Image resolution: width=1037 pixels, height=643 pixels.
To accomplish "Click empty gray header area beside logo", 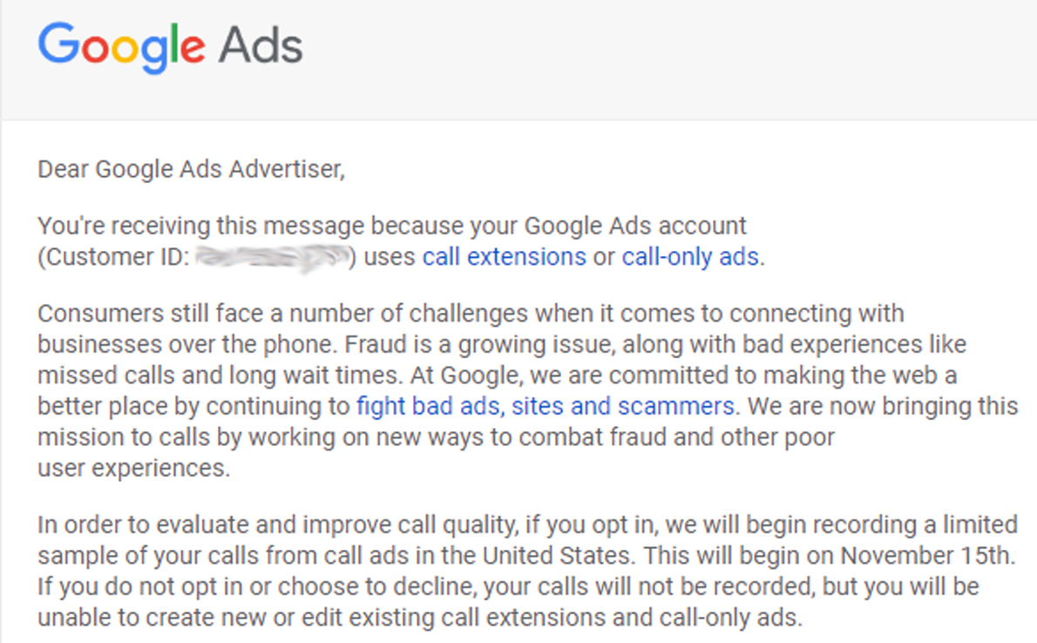I will (x=661, y=53).
